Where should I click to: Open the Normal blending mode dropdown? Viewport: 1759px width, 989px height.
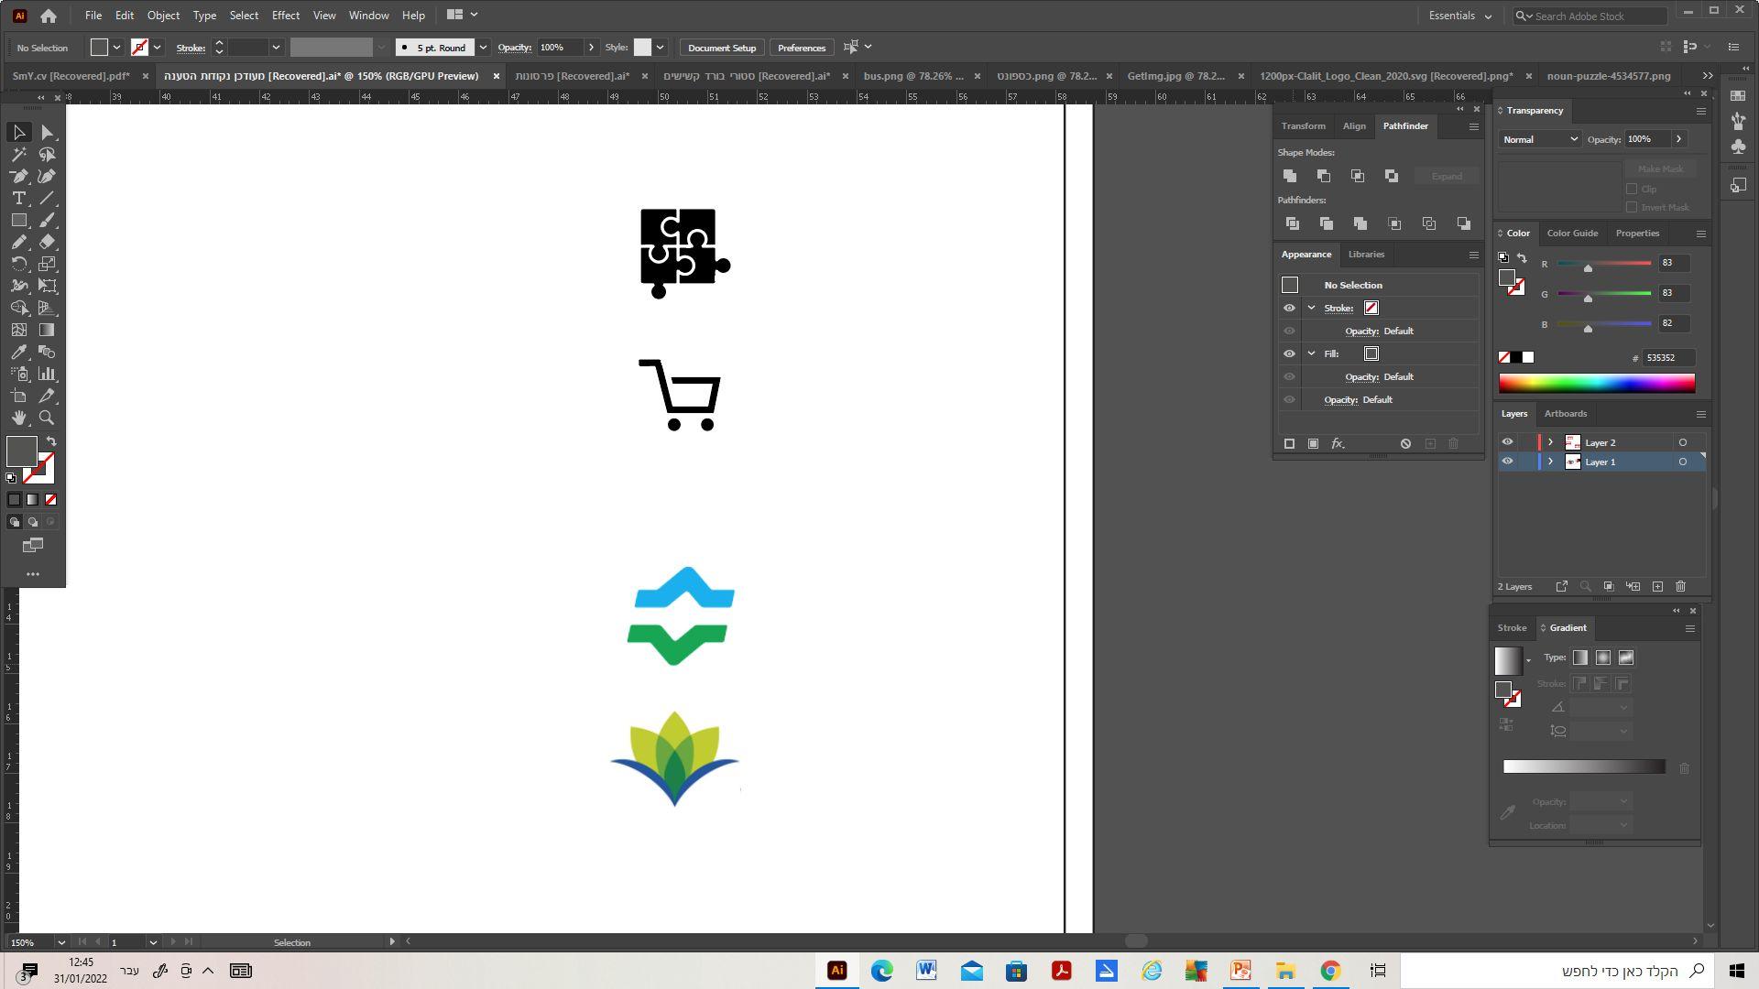point(1539,139)
